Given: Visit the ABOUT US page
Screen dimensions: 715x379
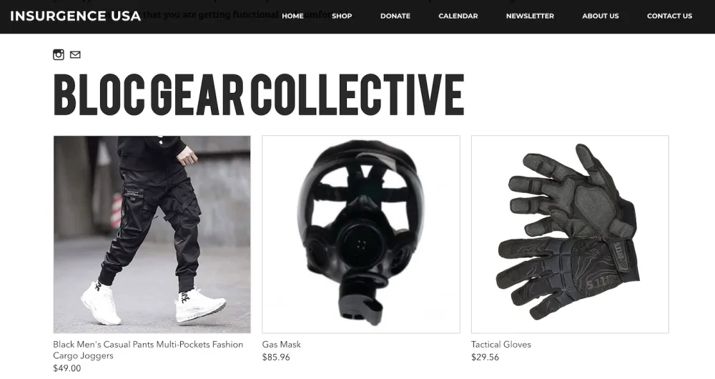Looking at the screenshot, I should point(600,16).
